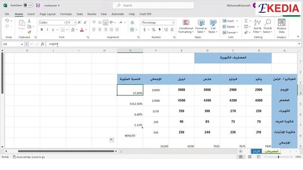
Task: Click Auto Fill Options icon below table
Action: coord(112,140)
